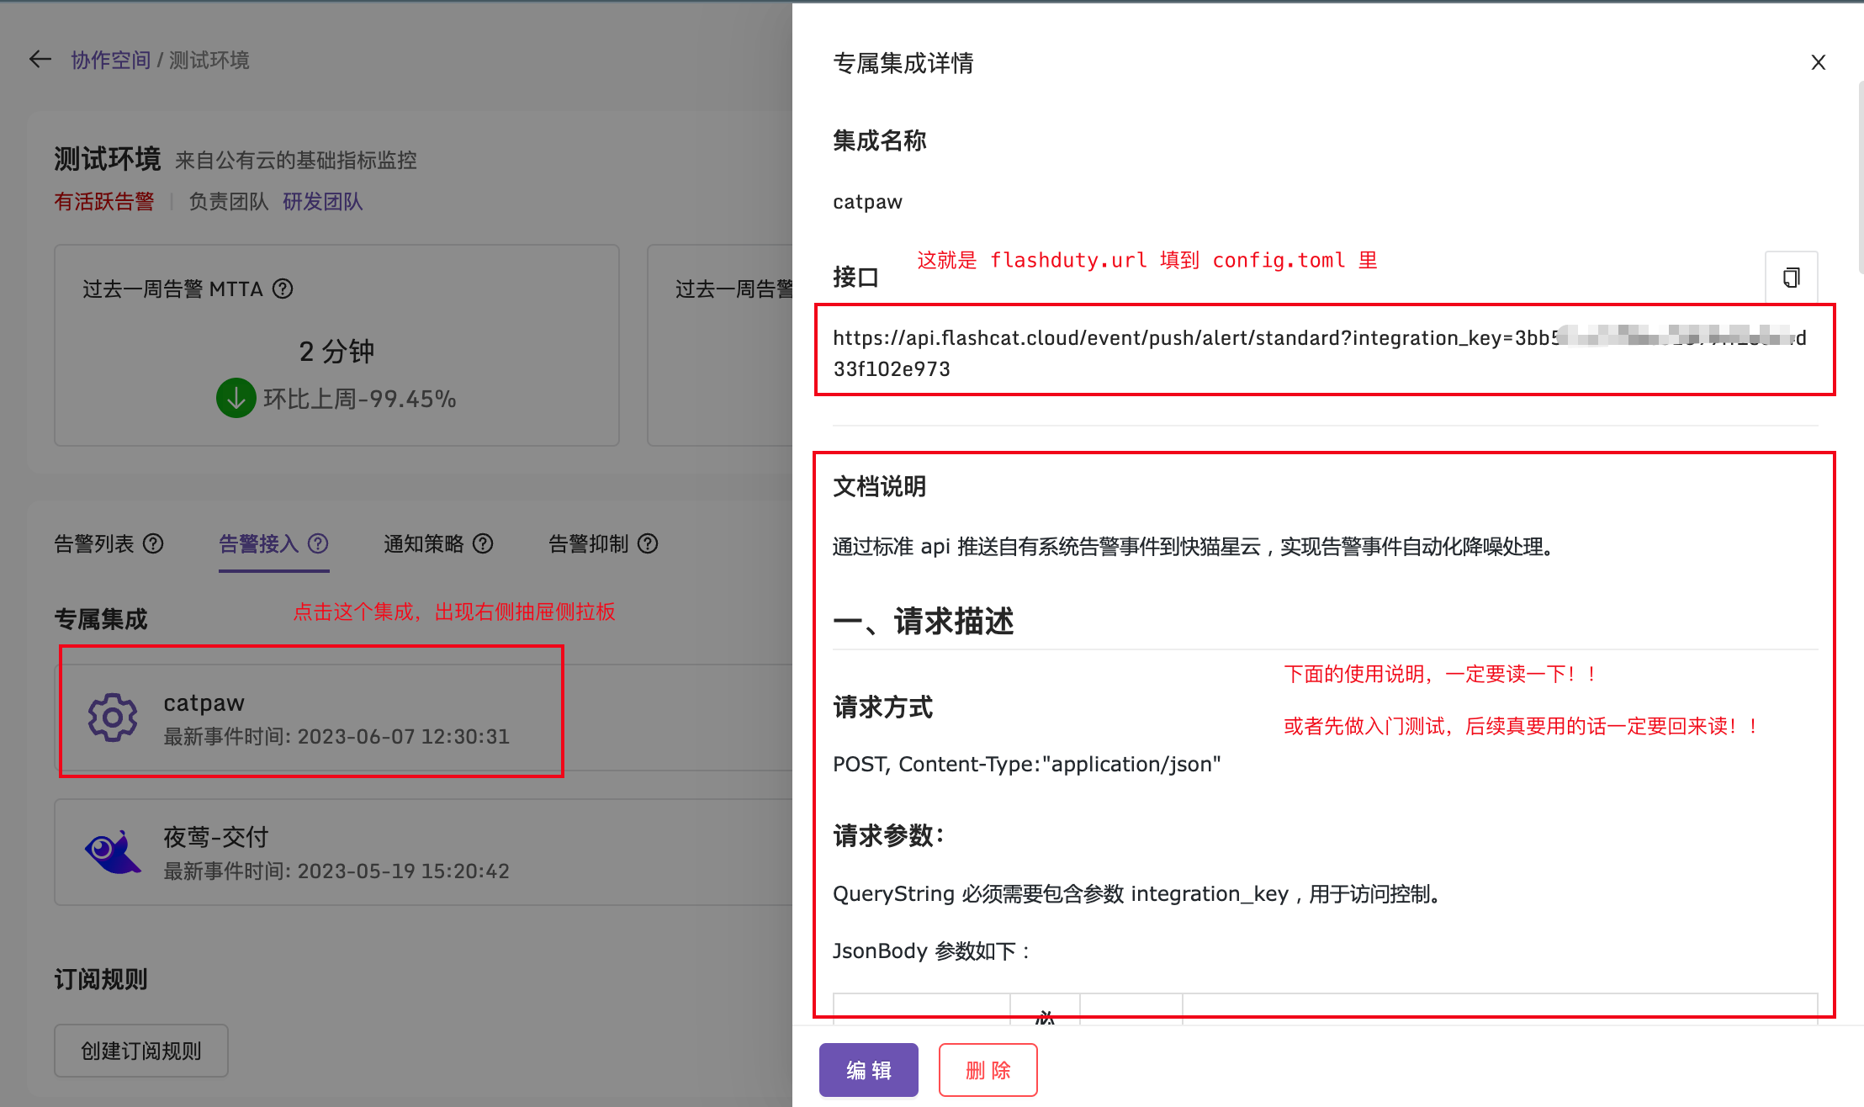
Task: Switch to the 告警列表 tab
Action: point(93,543)
